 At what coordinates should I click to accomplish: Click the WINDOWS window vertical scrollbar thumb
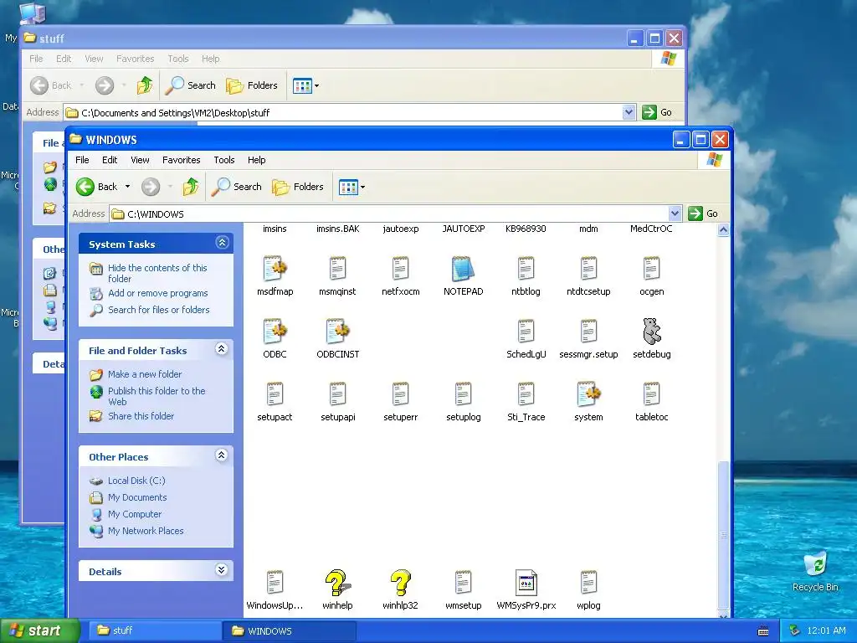(723, 533)
